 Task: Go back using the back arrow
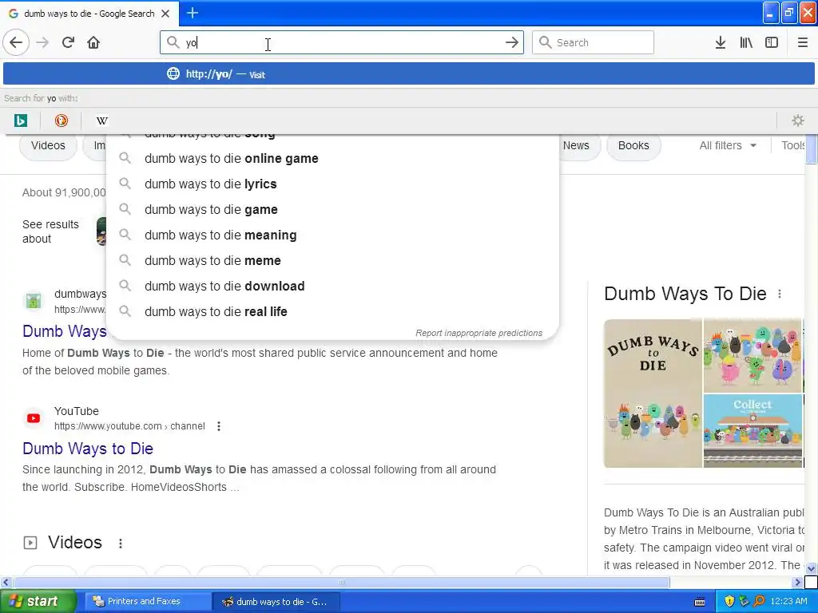point(16,42)
